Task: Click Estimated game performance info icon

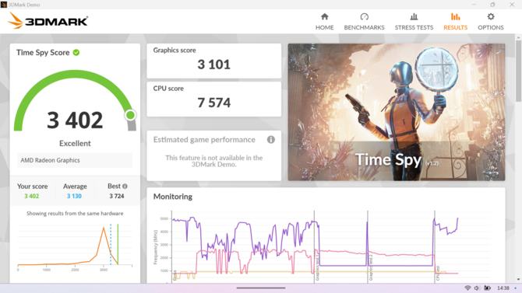Action: point(271,140)
